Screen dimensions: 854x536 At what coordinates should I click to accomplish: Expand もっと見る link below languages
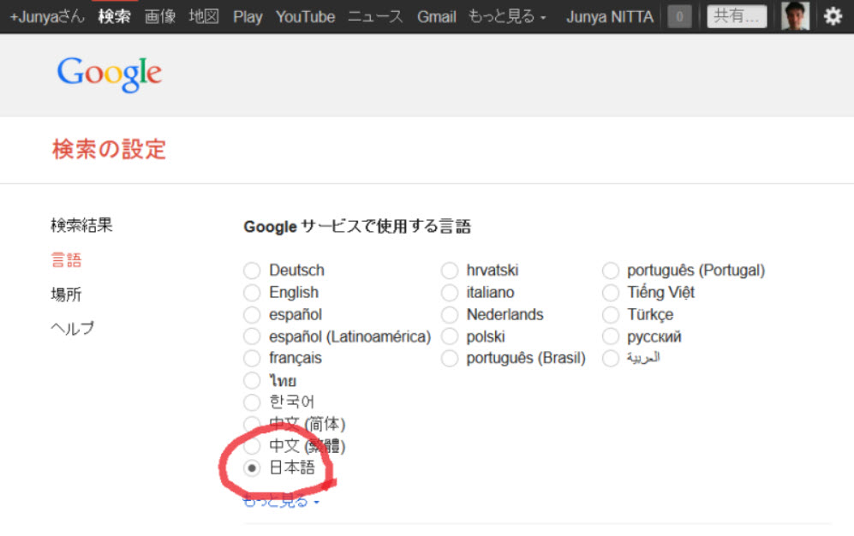click(281, 502)
